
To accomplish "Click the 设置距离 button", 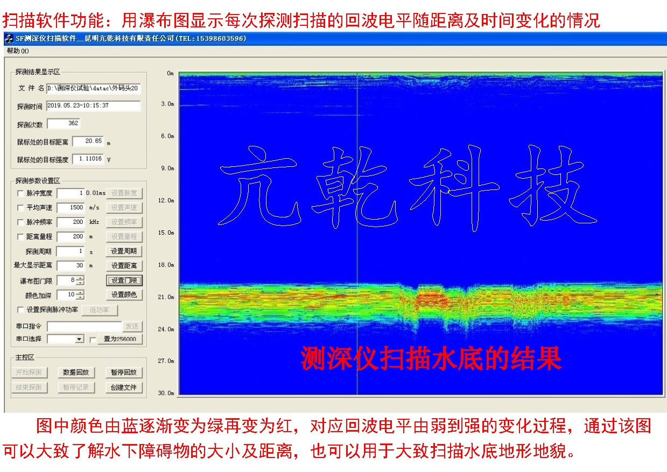I will [x=124, y=266].
